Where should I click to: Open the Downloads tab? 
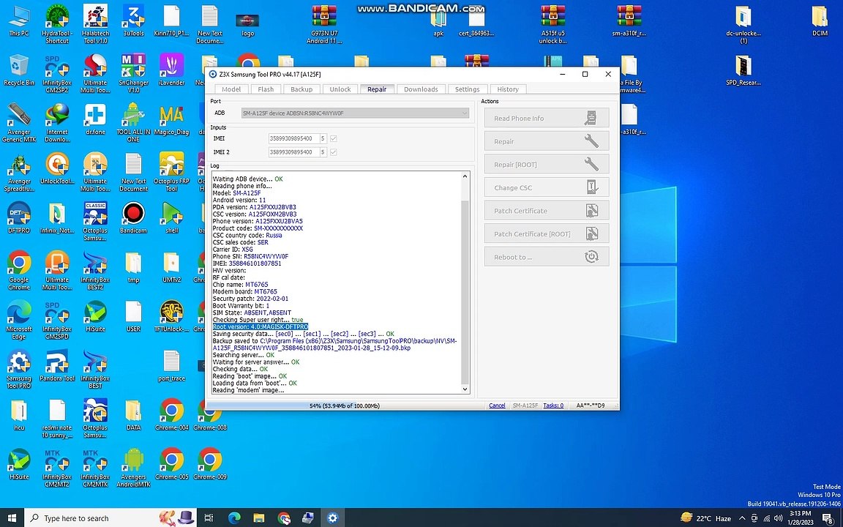click(x=421, y=89)
